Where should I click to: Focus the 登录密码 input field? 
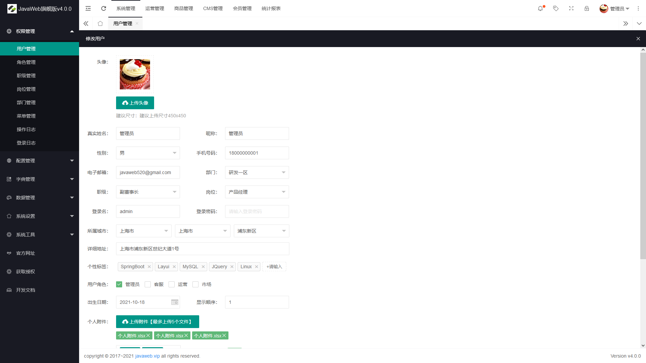(x=257, y=211)
